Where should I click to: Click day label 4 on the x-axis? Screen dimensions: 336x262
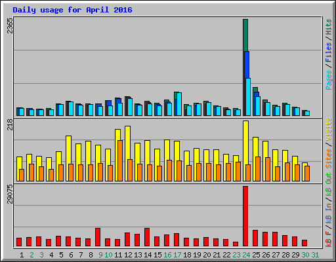(51, 255)
